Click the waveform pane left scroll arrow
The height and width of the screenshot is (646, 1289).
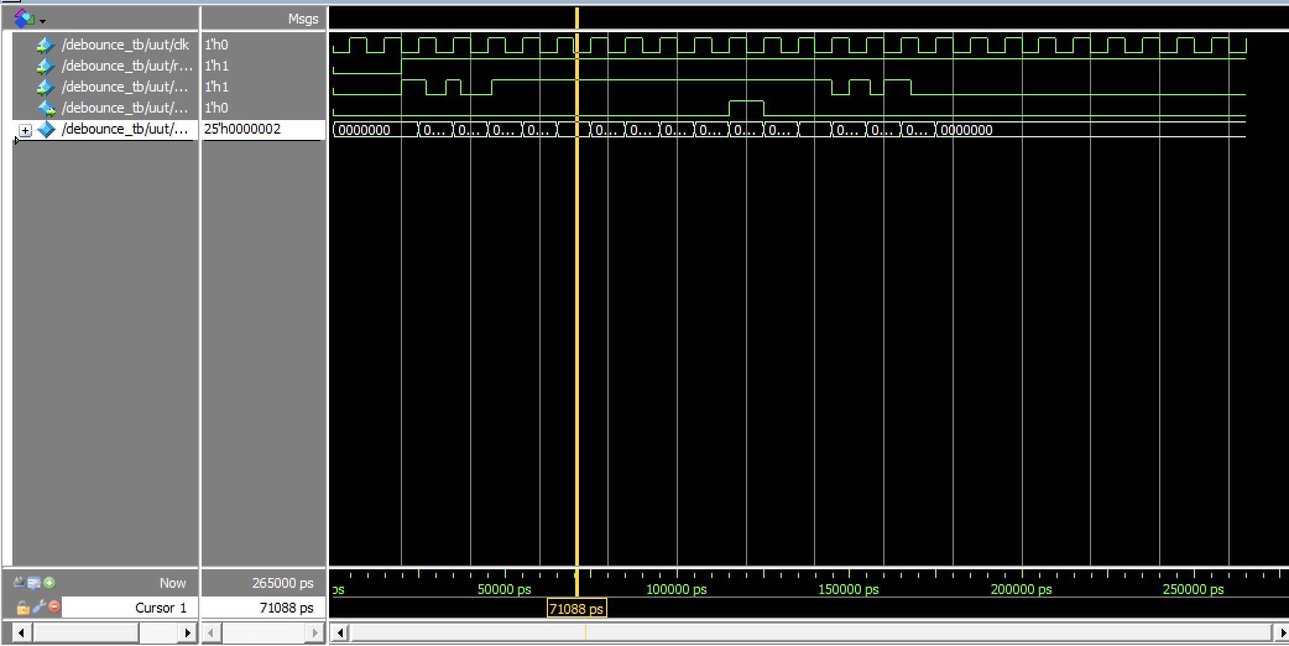coord(340,632)
